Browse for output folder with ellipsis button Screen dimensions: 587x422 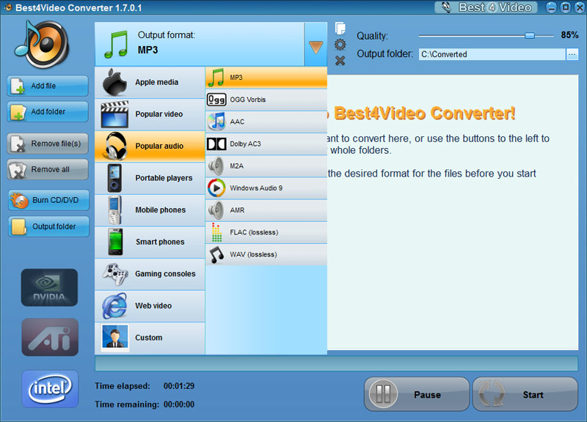coord(572,54)
